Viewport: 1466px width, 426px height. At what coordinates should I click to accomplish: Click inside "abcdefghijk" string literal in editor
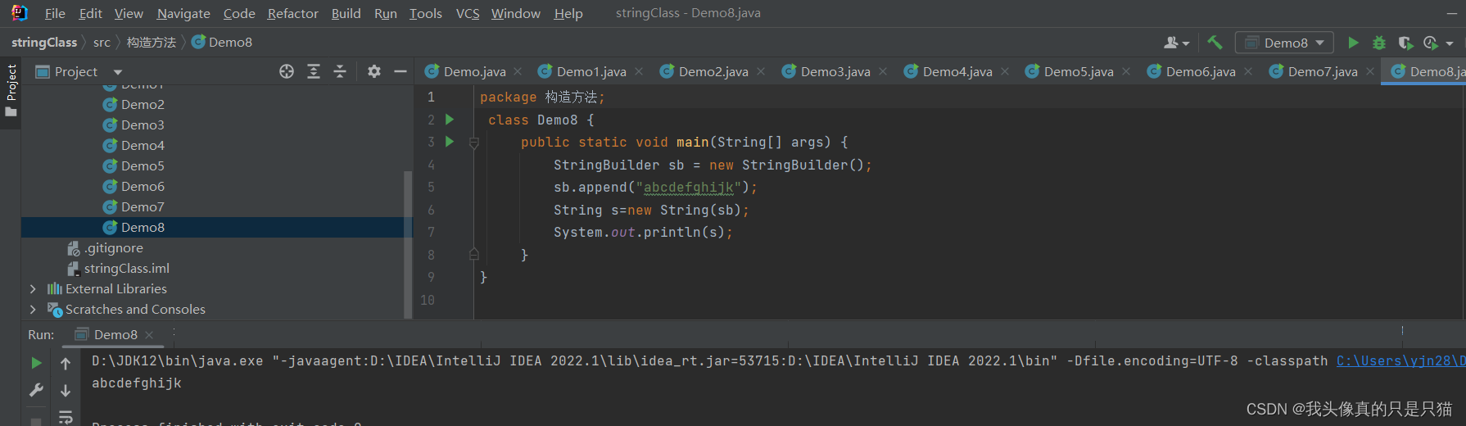click(689, 188)
